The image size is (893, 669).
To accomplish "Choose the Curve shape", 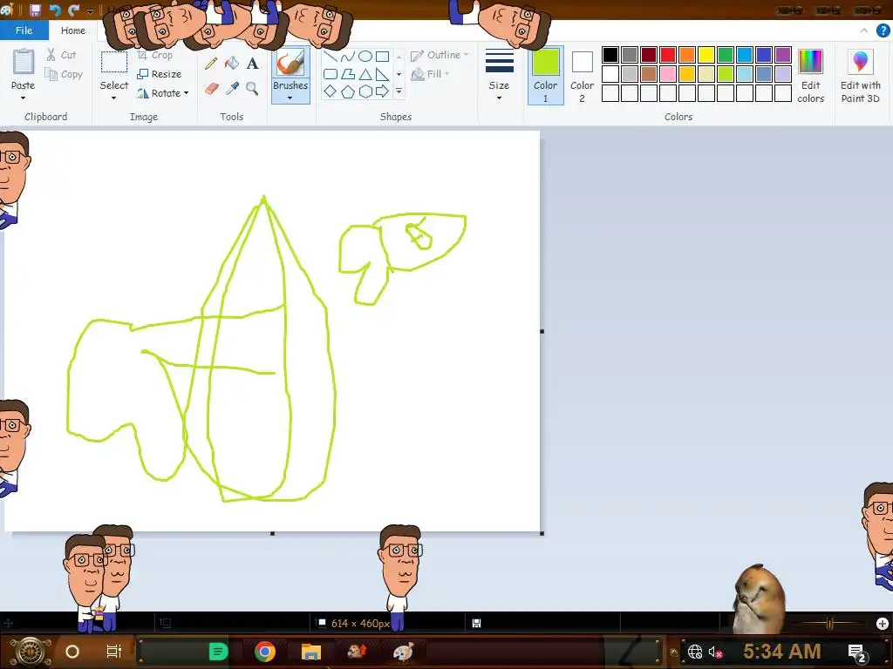I will (348, 57).
